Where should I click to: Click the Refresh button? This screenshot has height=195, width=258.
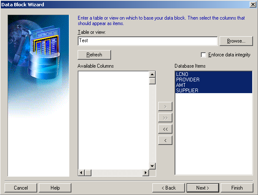coord(94,55)
